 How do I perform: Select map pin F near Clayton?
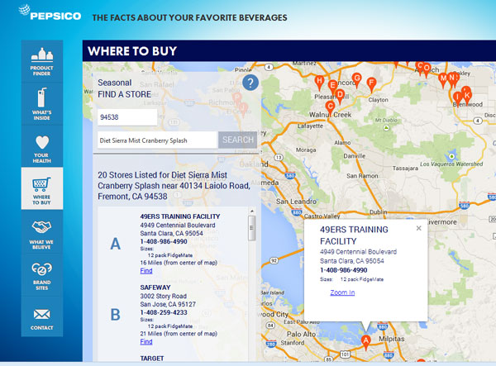(371, 85)
